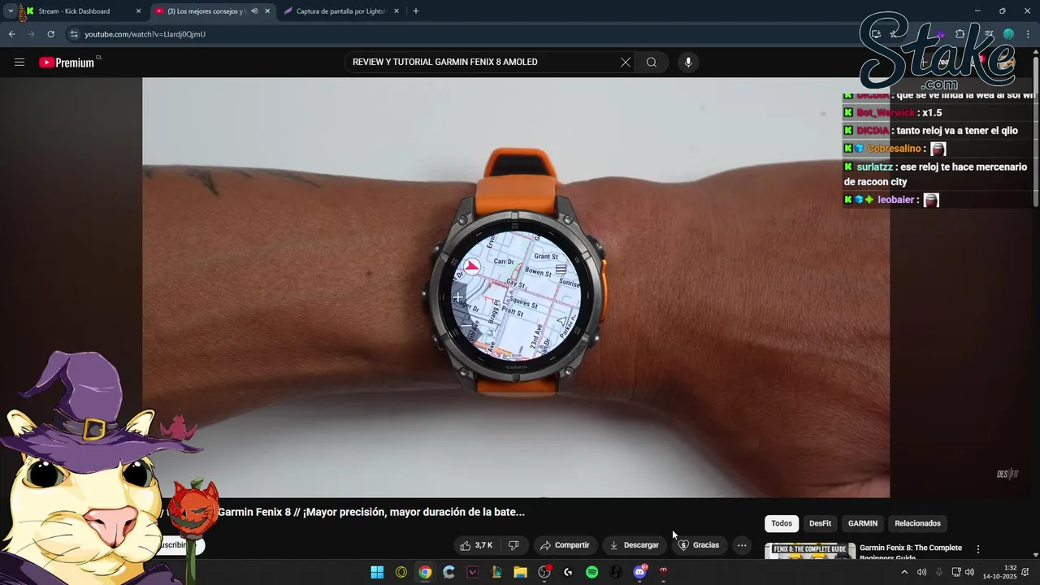Viewport: 1040px width, 585px height.
Task: Like the video with 3,7 K likes
Action: point(477,545)
